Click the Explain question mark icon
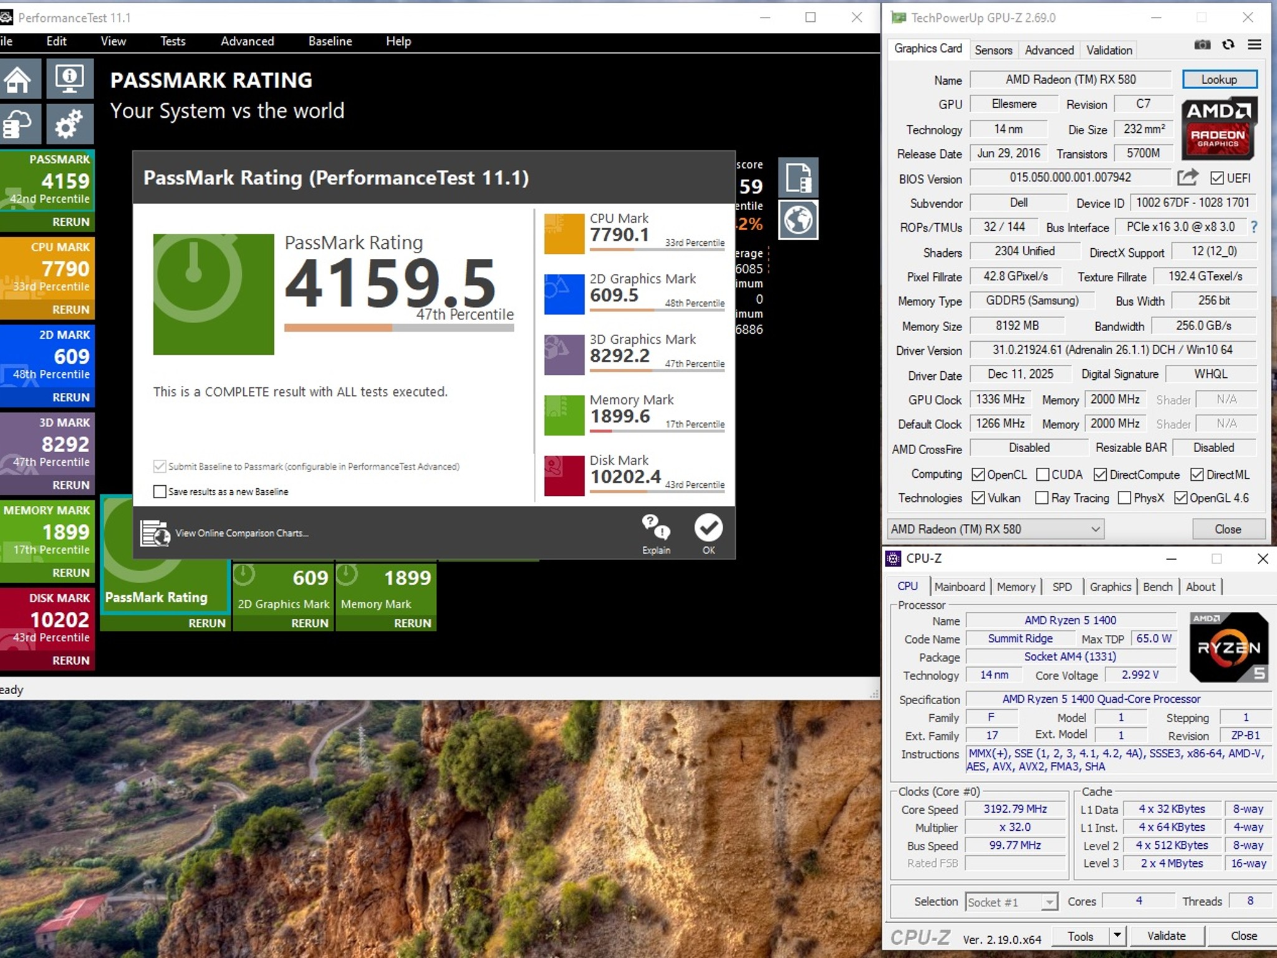Screen dimensions: 1277x958 (x=656, y=527)
